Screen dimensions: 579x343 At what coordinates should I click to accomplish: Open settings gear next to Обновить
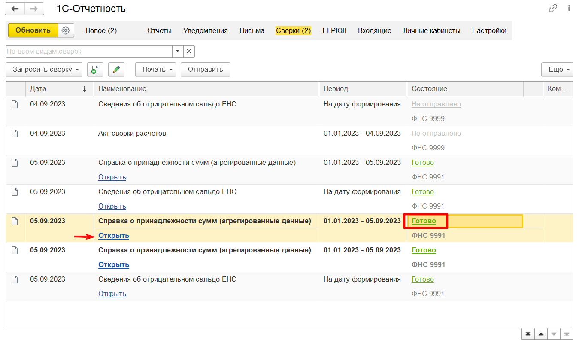click(66, 30)
